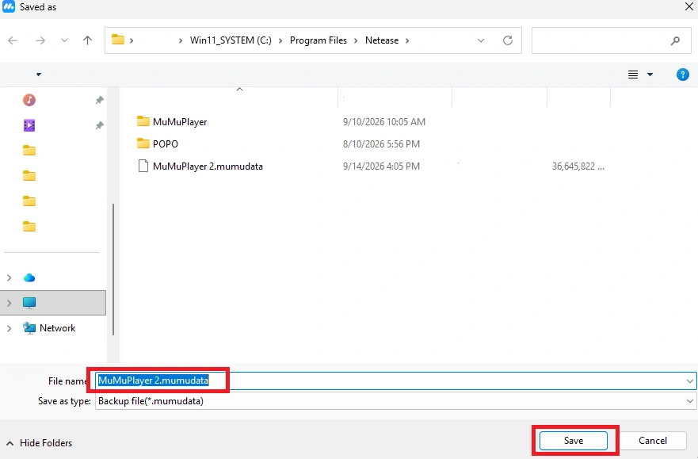Select Netease in the breadcrumb path
This screenshot has height=459, width=698.
[382, 40]
